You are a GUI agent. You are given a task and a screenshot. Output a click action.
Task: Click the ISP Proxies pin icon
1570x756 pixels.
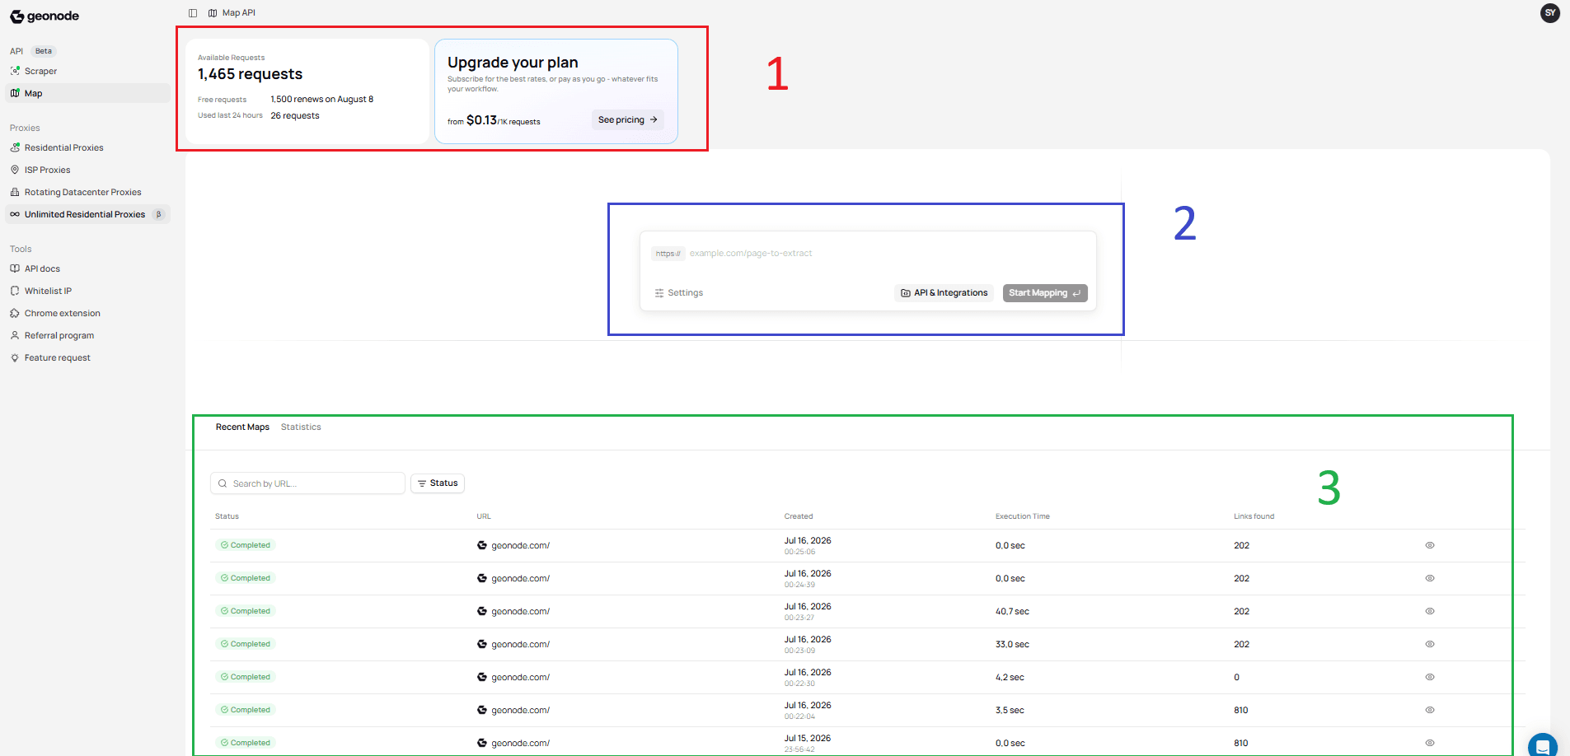coord(15,170)
